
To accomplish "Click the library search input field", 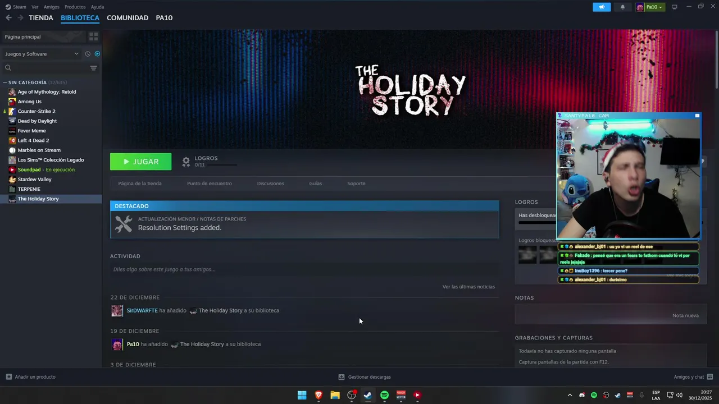I will [51, 68].
